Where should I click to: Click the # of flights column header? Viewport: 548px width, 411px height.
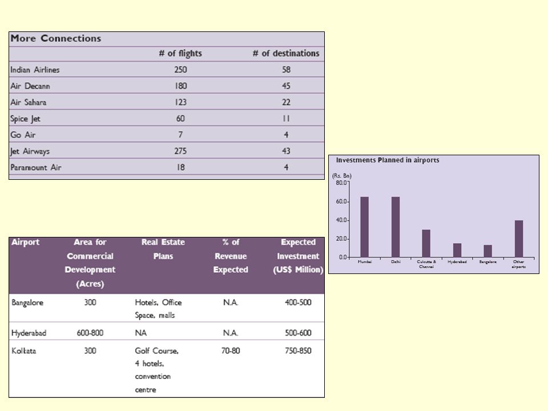180,54
